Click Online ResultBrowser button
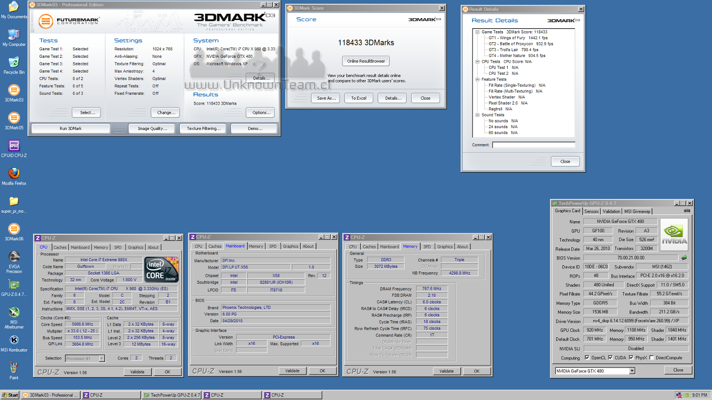 tap(366, 61)
